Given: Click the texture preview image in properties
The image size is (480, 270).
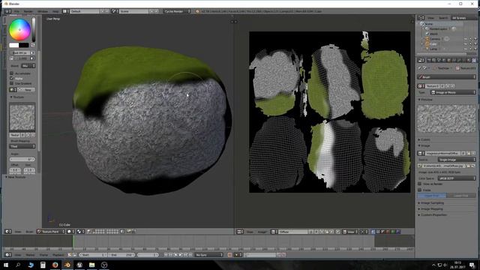Looking at the screenshot, I should tap(447, 118).
